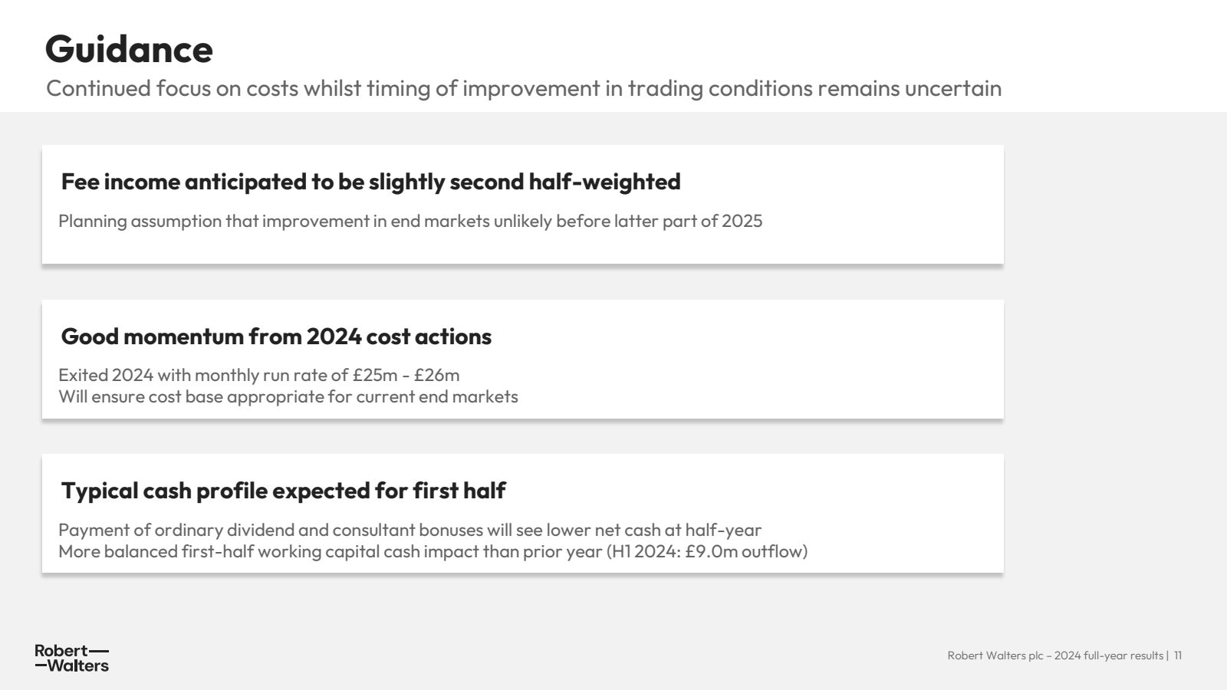Click the 'lower net cash at half-year' phrase
This screenshot has height=690, width=1227.
(x=654, y=530)
